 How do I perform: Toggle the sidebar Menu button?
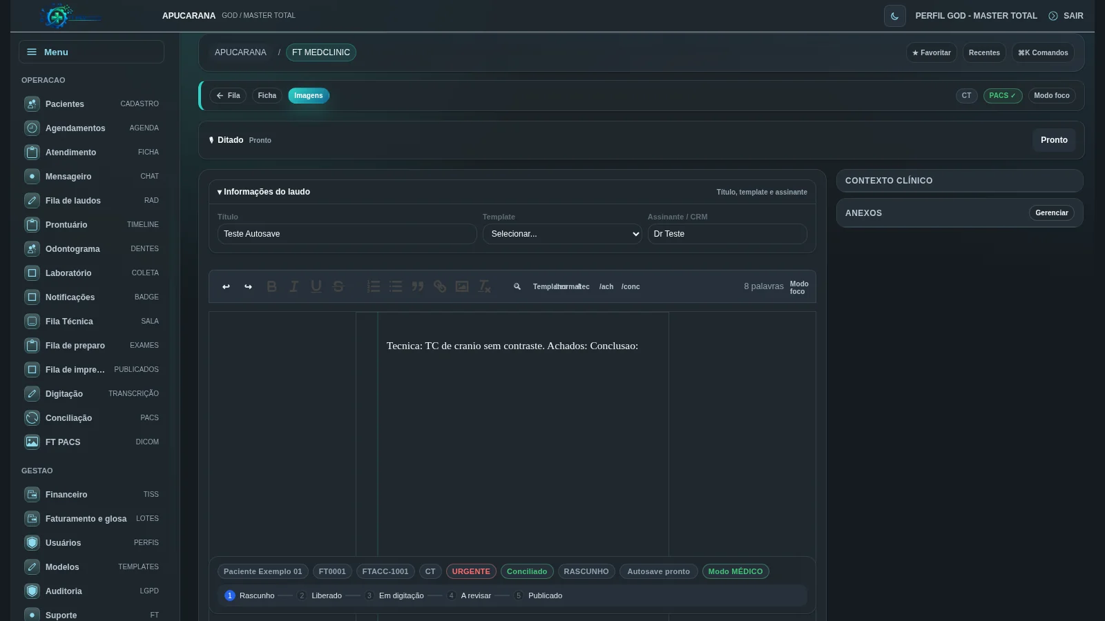[91, 52]
